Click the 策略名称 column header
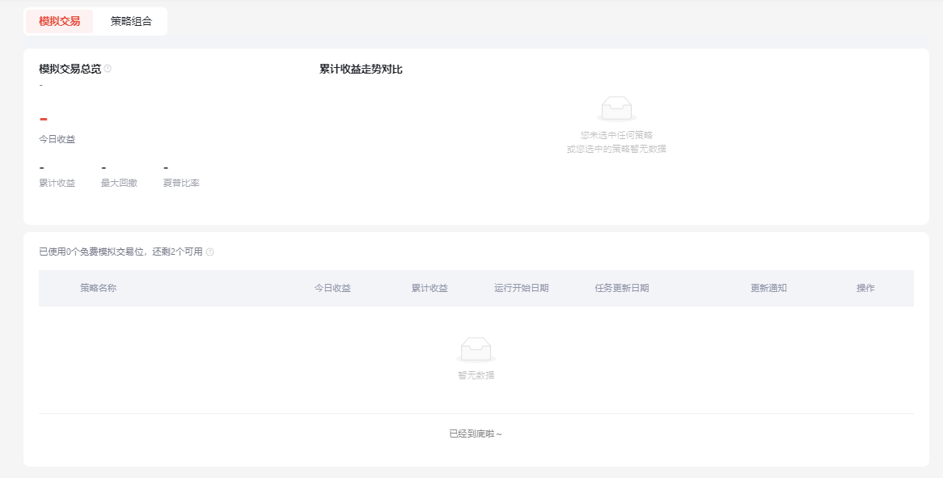 pos(98,288)
